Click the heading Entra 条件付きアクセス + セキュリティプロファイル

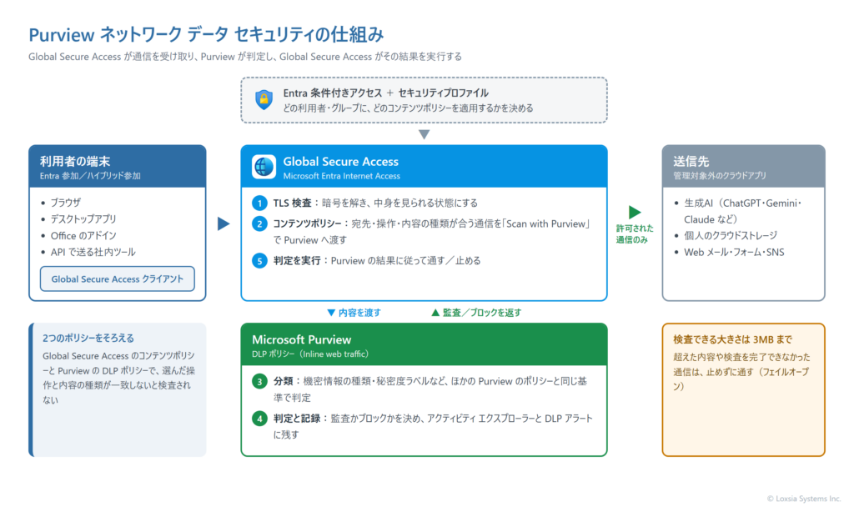(x=385, y=93)
